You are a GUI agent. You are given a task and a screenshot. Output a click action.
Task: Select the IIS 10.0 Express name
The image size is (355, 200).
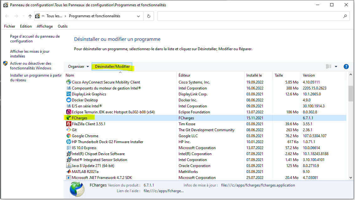tap(84, 148)
